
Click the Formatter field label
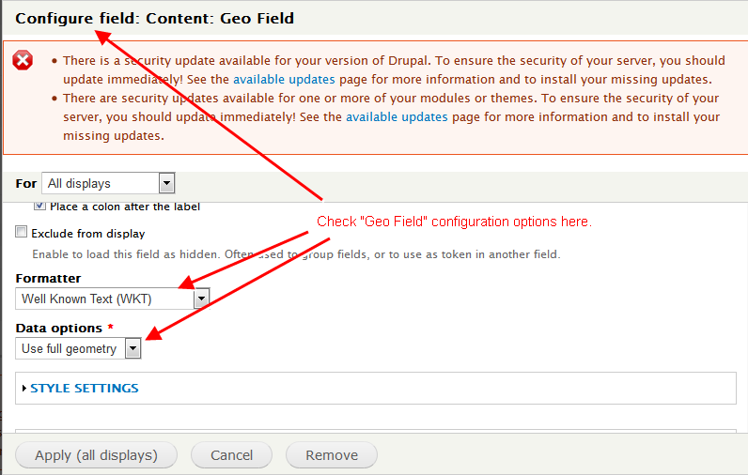pos(48,278)
